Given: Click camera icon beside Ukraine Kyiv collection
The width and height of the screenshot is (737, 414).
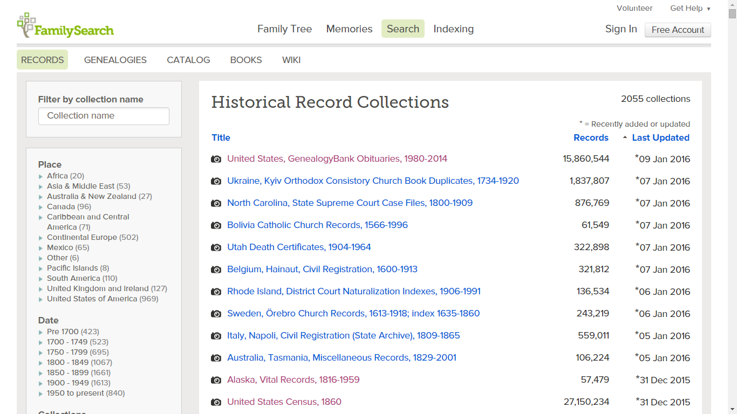Looking at the screenshot, I should [x=216, y=181].
